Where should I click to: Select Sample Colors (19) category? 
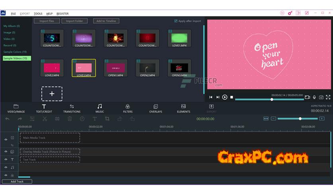15,52
